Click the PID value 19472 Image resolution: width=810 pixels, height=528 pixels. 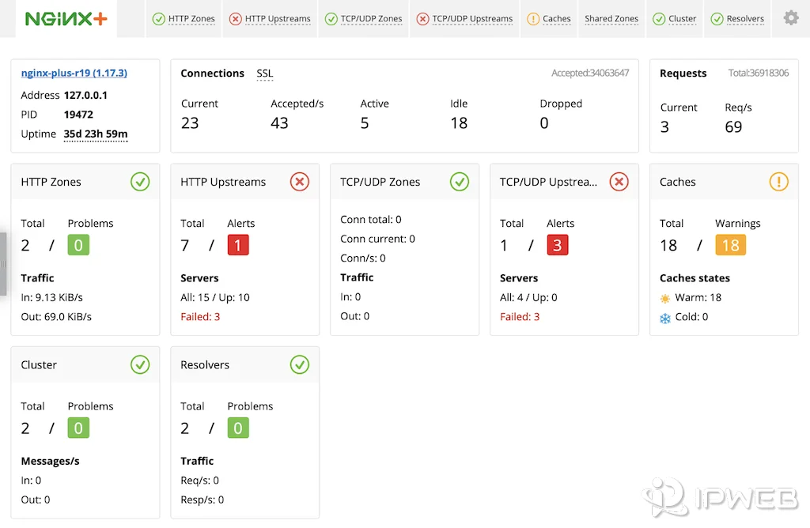(78, 115)
